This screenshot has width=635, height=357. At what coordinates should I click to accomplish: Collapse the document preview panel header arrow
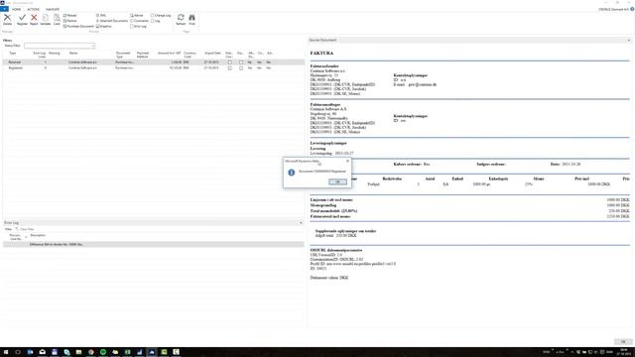pos(628,40)
